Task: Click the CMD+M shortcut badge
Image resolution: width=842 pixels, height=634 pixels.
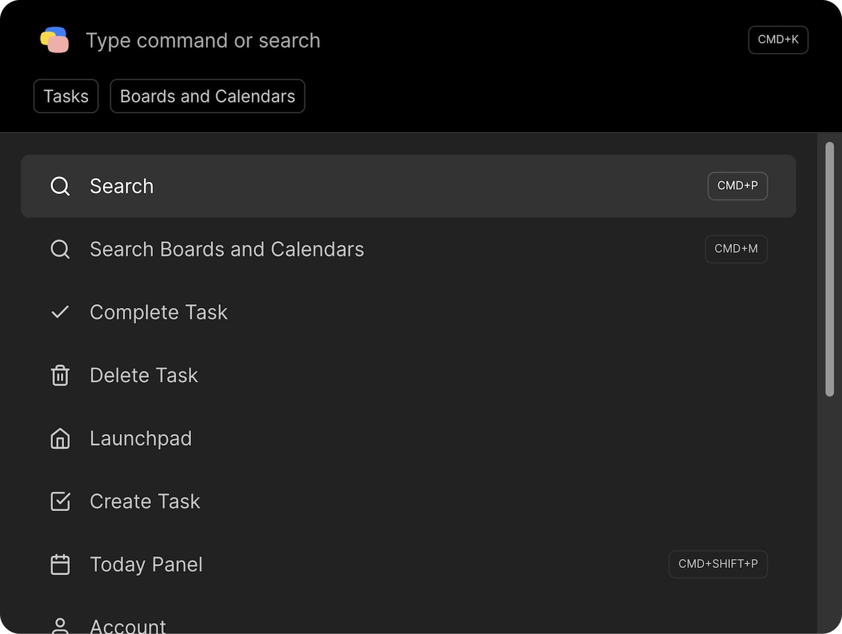Action: (736, 249)
